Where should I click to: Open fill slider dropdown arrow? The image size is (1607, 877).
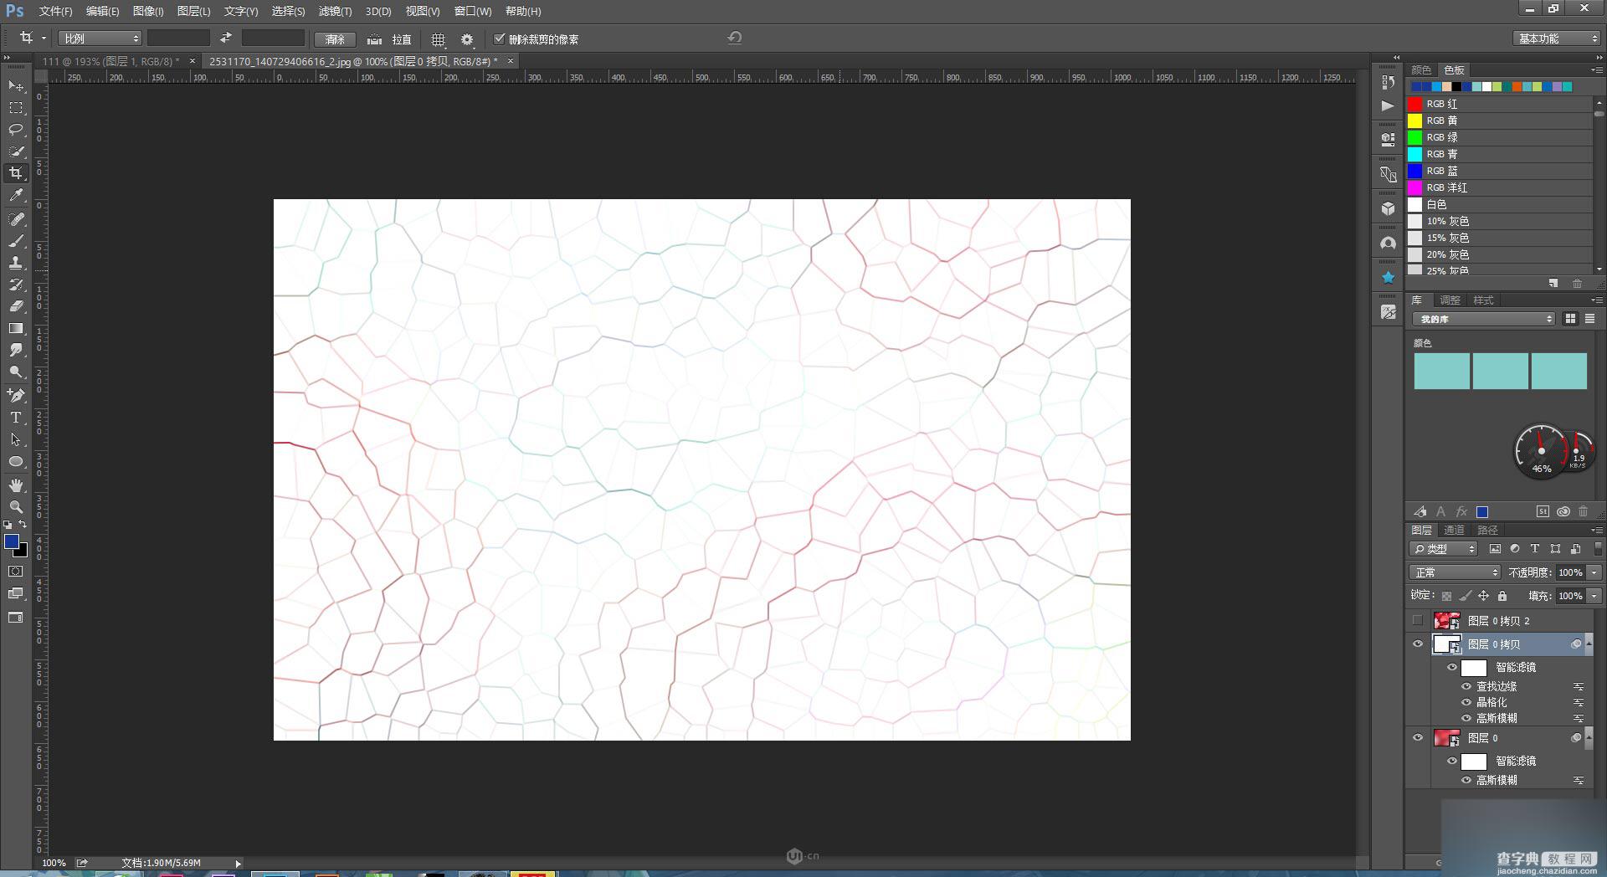(x=1594, y=596)
